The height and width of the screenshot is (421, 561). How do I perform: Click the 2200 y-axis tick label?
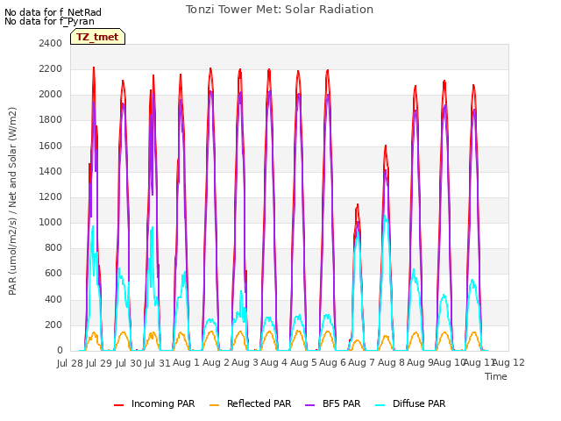pyautogui.click(x=51, y=68)
